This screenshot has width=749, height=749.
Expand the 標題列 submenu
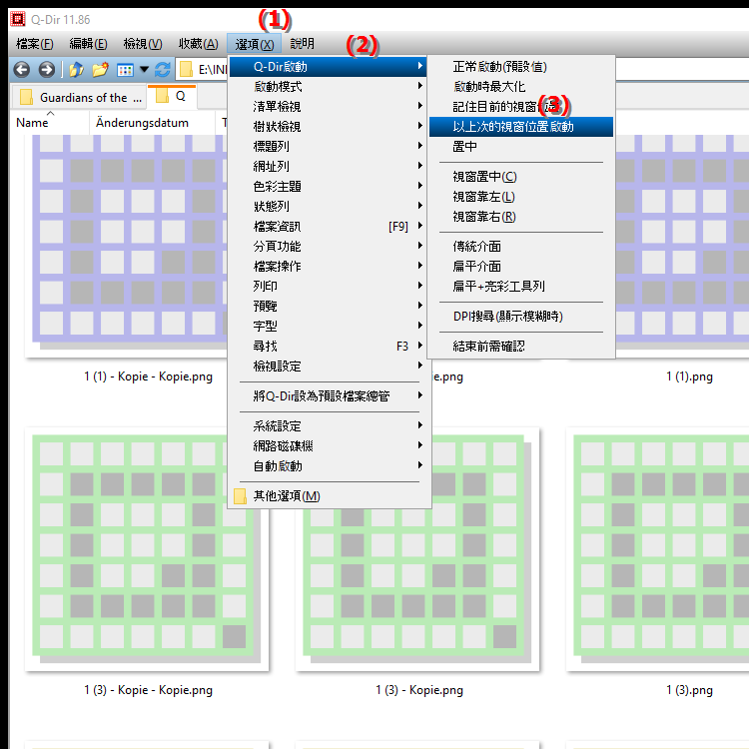[x=329, y=147]
